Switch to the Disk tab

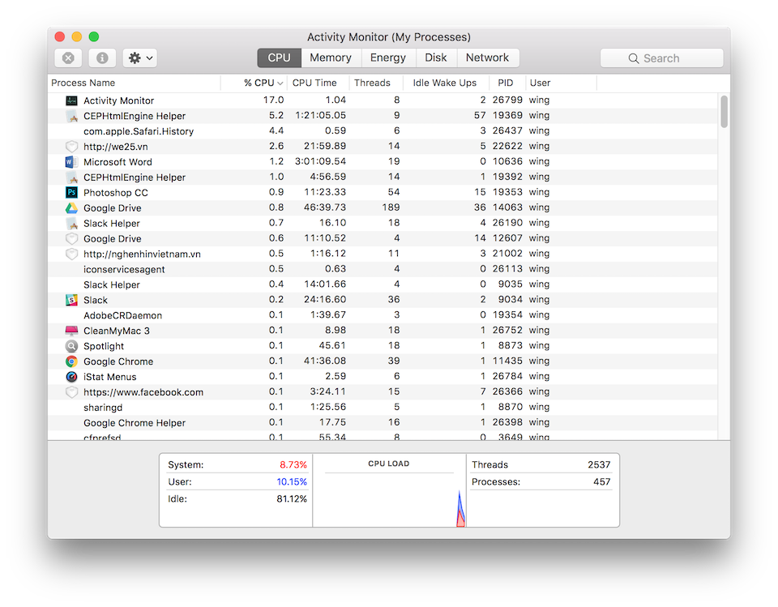436,58
